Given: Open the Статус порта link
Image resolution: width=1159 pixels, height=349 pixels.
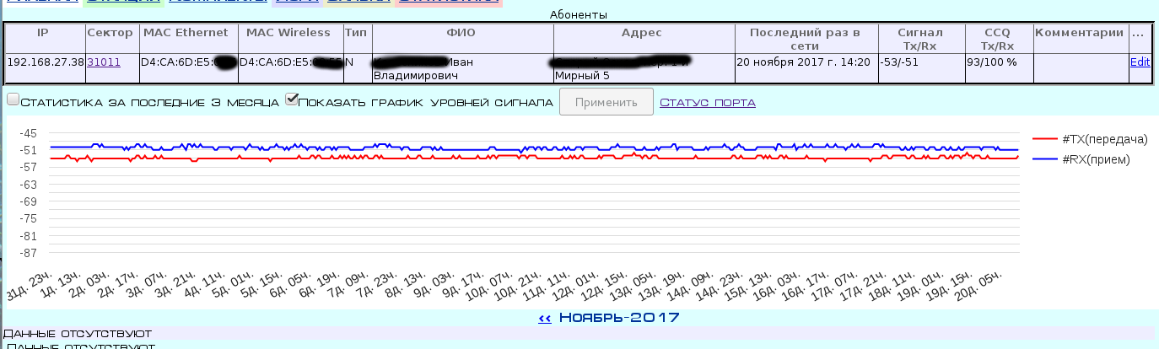Looking at the screenshot, I should 708,102.
